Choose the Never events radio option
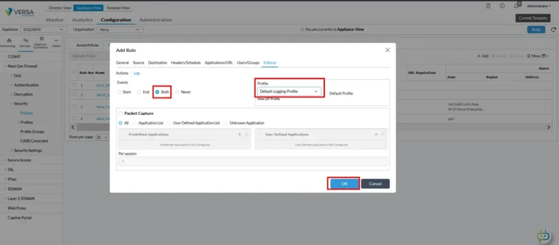The width and height of the screenshot is (559, 245). pos(177,92)
